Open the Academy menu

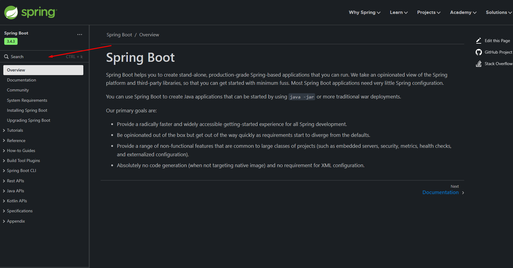tap(463, 12)
